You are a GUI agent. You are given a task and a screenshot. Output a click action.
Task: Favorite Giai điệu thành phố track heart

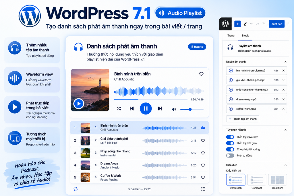coord(203,141)
